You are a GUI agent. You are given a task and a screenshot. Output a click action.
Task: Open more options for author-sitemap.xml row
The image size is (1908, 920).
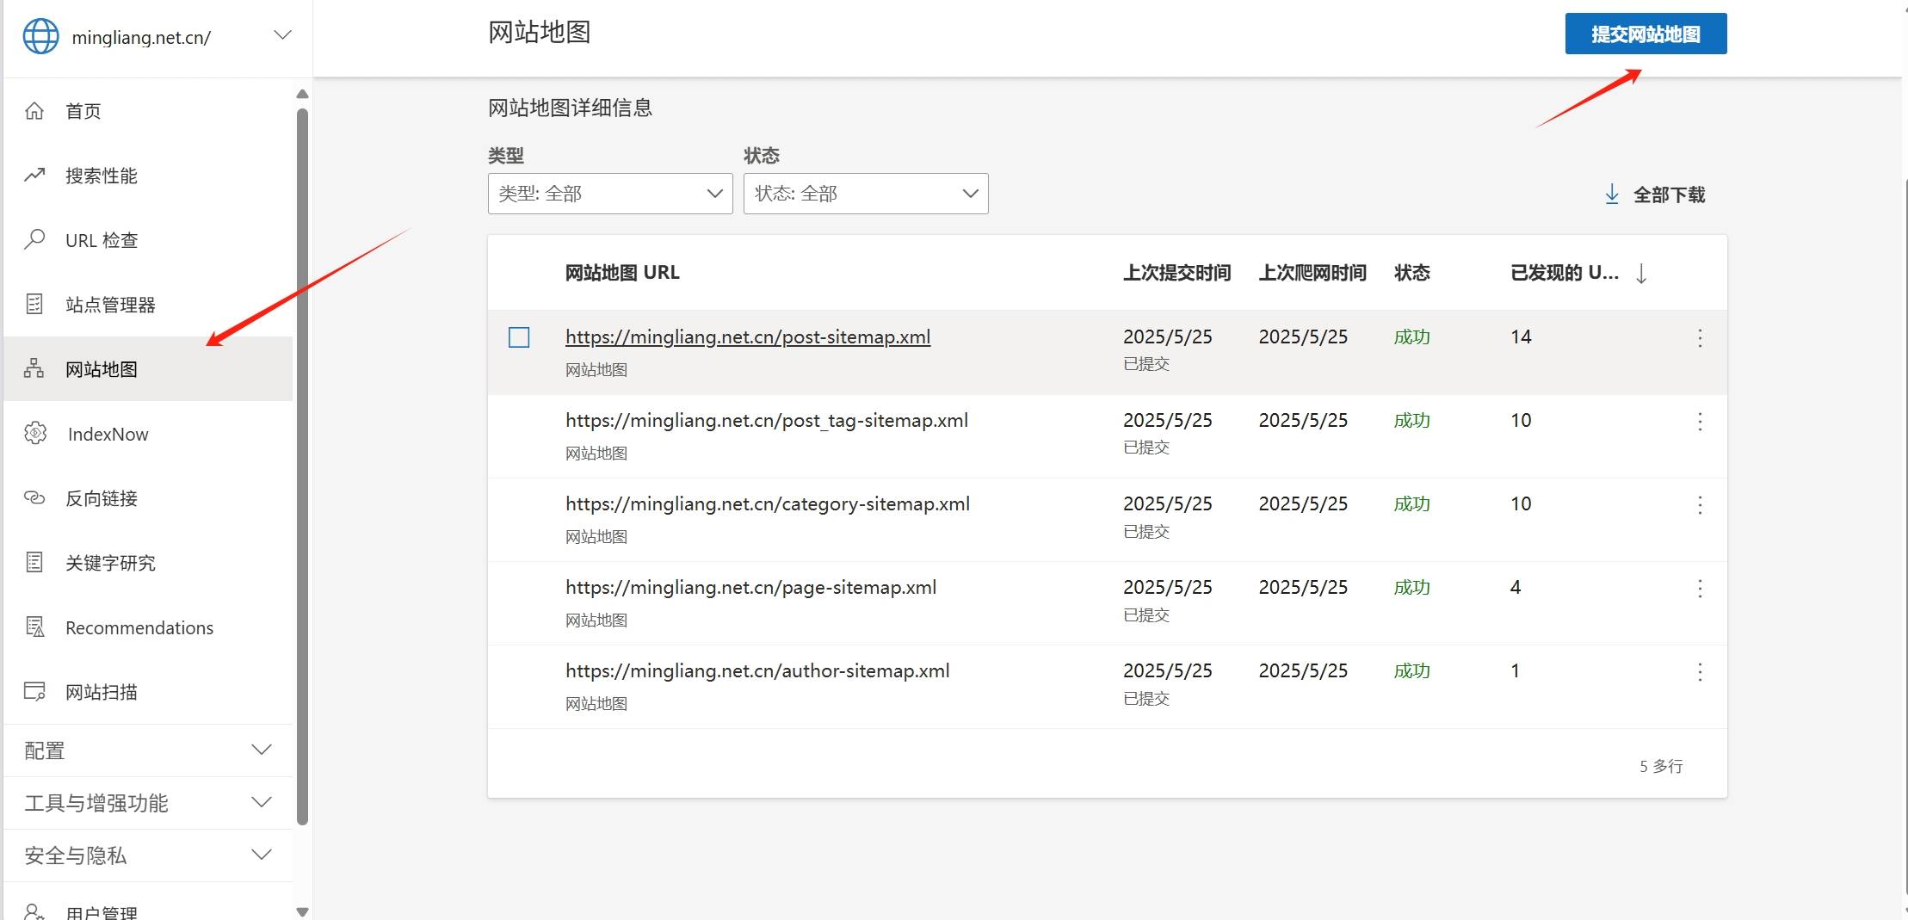click(x=1700, y=672)
